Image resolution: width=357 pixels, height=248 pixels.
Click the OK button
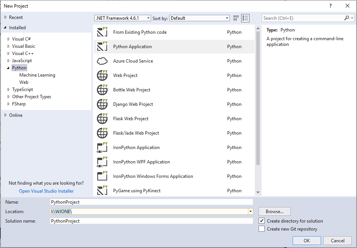pyautogui.click(x=307, y=241)
